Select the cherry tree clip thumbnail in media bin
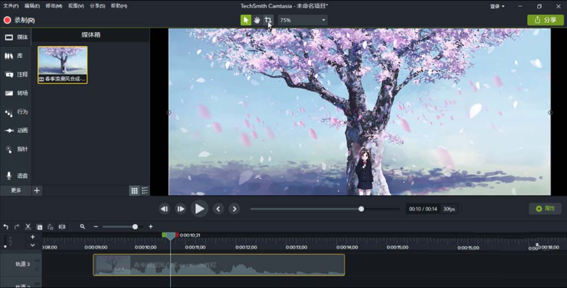Screen dimensions: 567x288 coord(62,65)
